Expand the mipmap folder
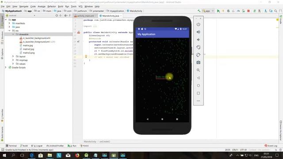This screenshot has width=283, height=159. (13, 60)
